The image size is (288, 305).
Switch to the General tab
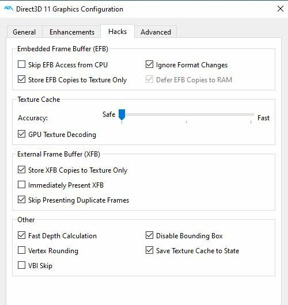(24, 32)
